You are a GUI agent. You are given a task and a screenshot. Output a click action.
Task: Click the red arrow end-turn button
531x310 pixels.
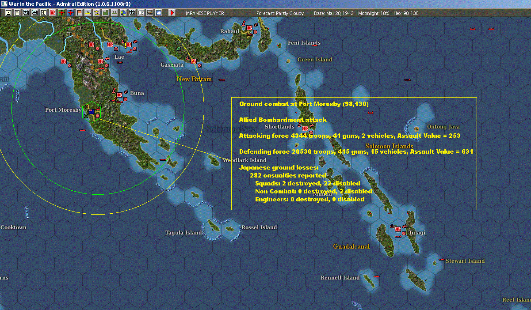[172, 13]
